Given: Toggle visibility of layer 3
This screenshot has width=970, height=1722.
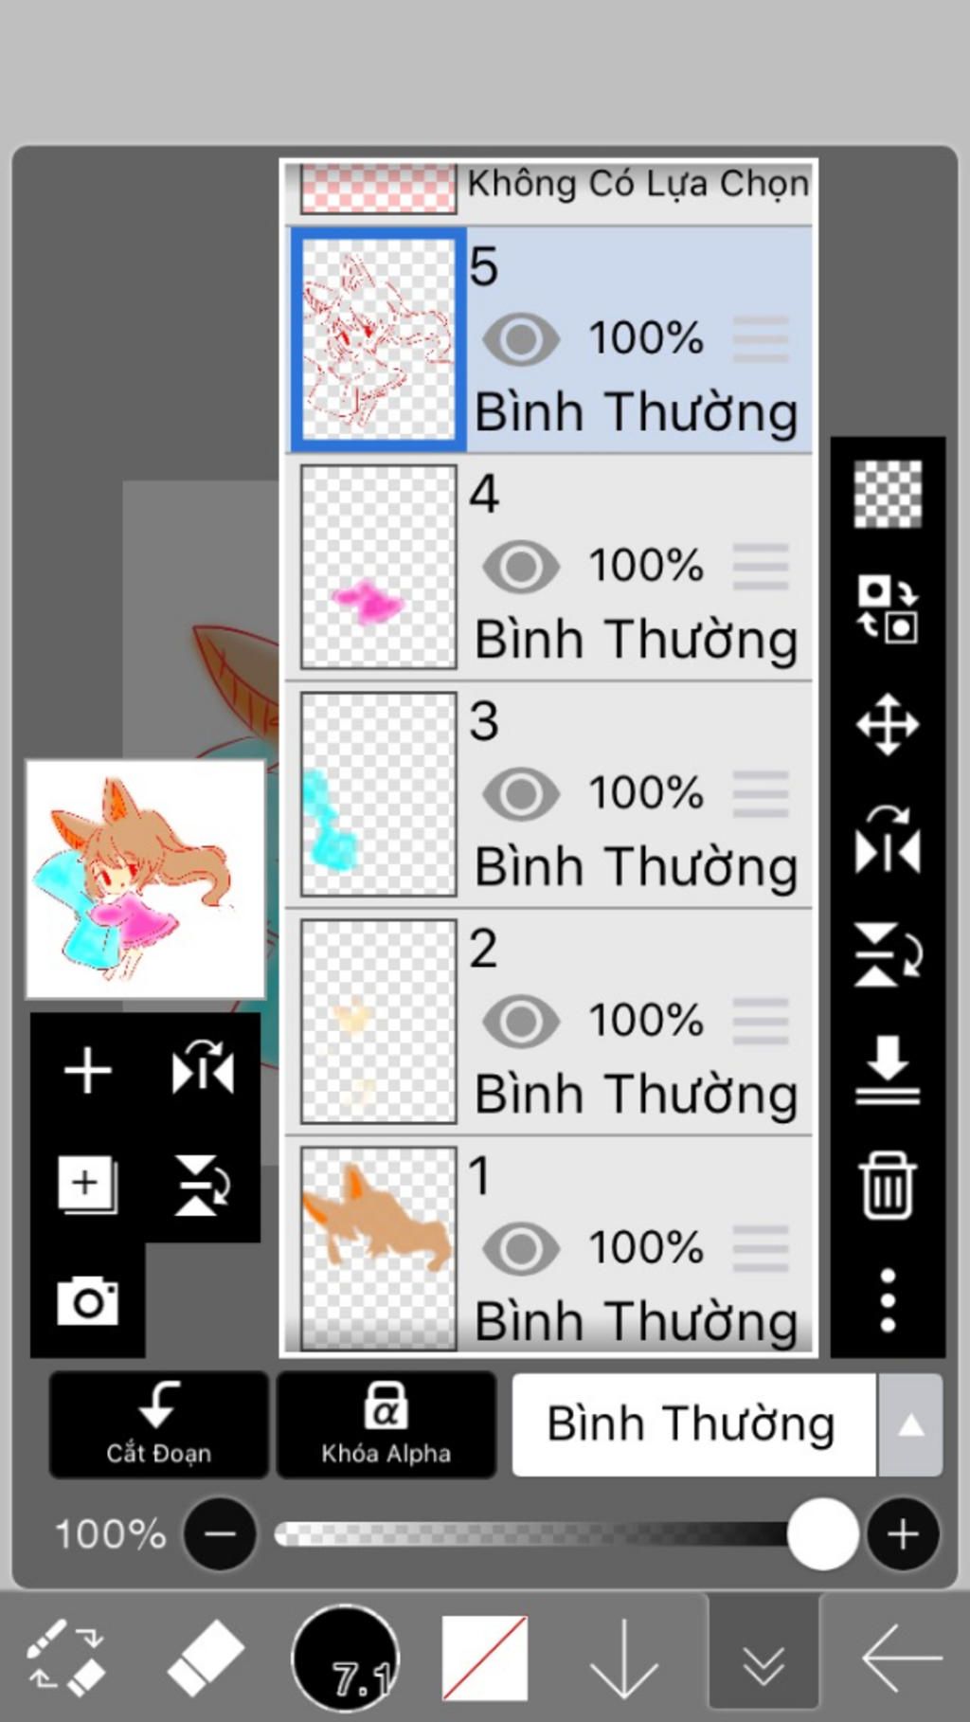Looking at the screenshot, I should (521, 794).
